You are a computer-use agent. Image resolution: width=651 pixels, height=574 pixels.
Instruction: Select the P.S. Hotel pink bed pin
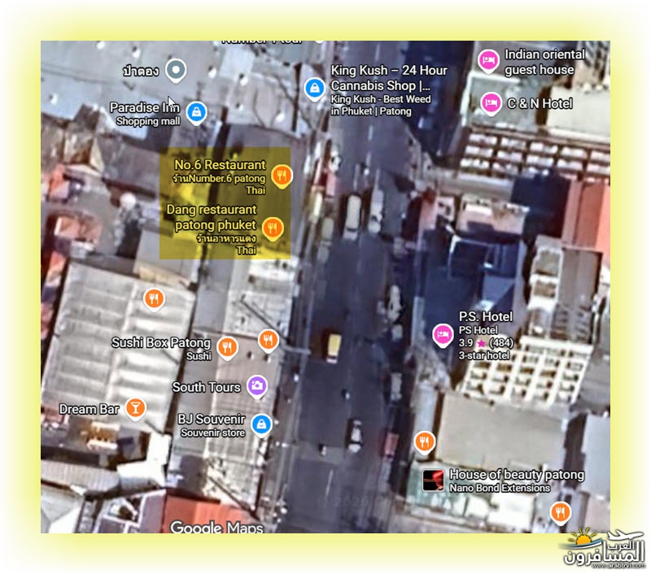[443, 334]
